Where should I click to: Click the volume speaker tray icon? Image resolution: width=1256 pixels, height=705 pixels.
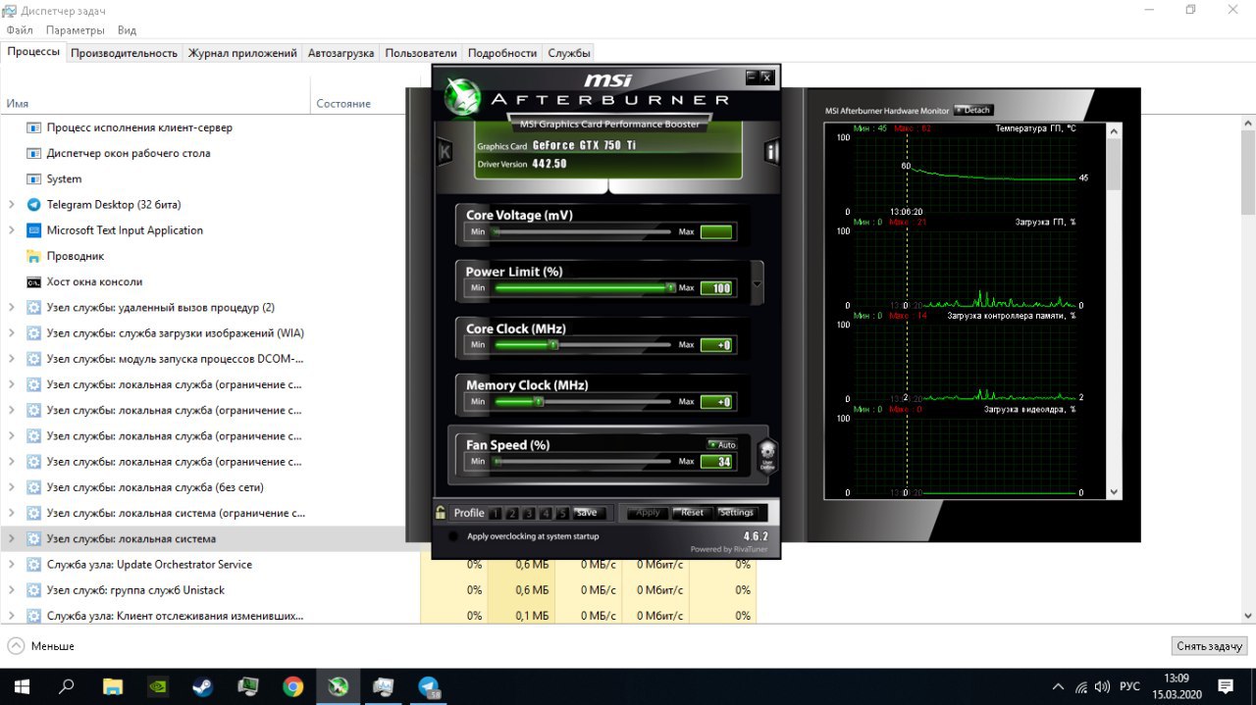tap(1102, 686)
